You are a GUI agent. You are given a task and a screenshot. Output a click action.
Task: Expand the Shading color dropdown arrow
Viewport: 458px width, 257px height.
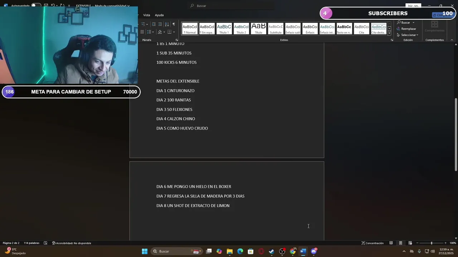(x=164, y=32)
